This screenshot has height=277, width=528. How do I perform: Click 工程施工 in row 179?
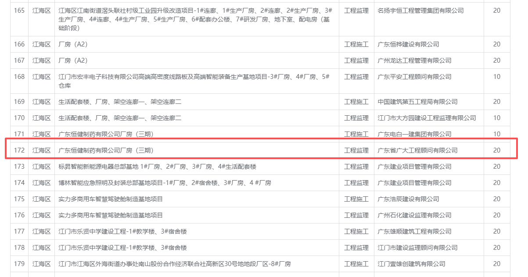point(356,264)
